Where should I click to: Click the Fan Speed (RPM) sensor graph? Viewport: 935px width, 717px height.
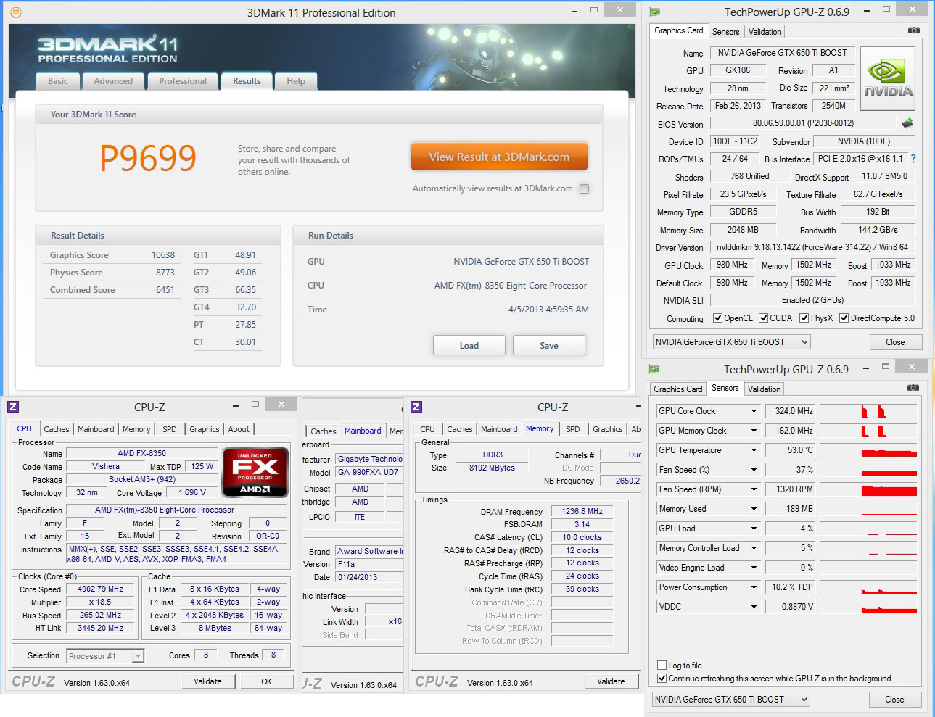click(868, 489)
